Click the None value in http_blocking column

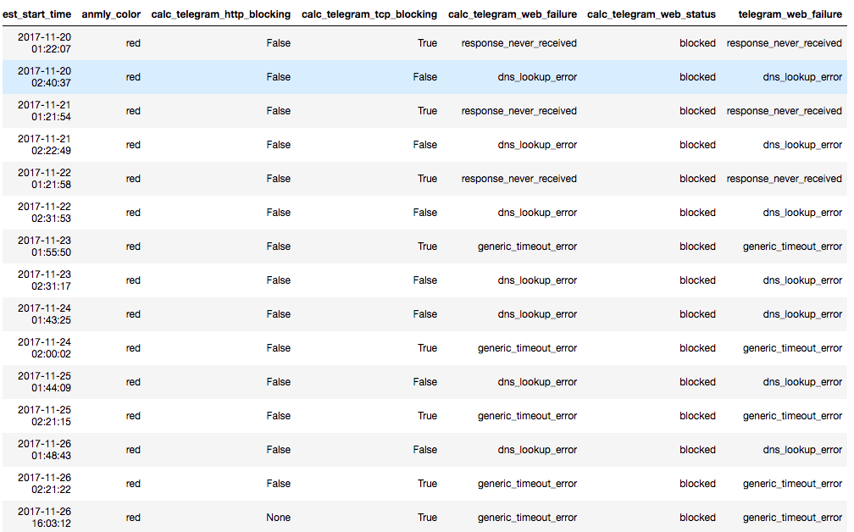(x=278, y=518)
